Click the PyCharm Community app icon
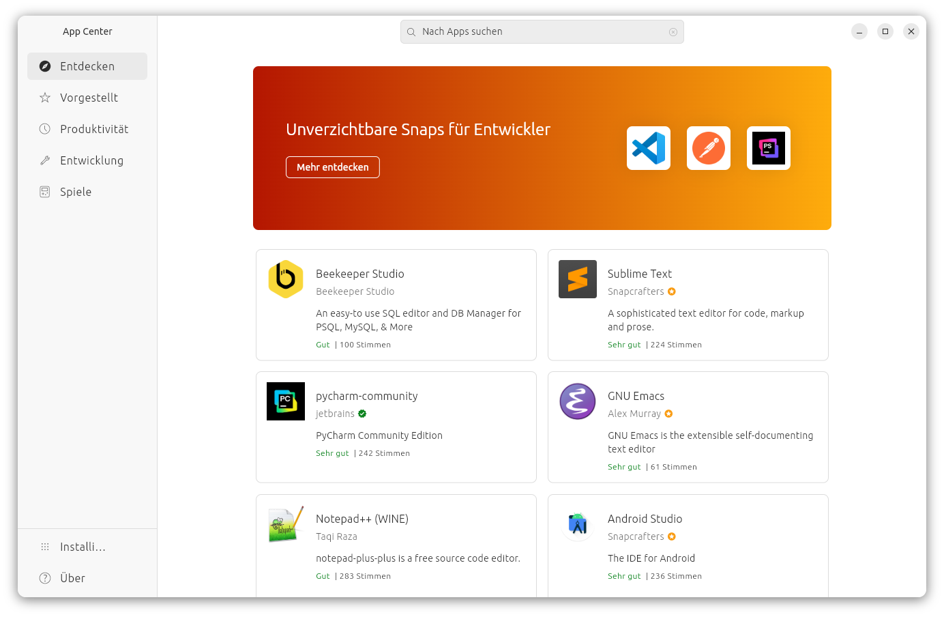 [x=286, y=401]
